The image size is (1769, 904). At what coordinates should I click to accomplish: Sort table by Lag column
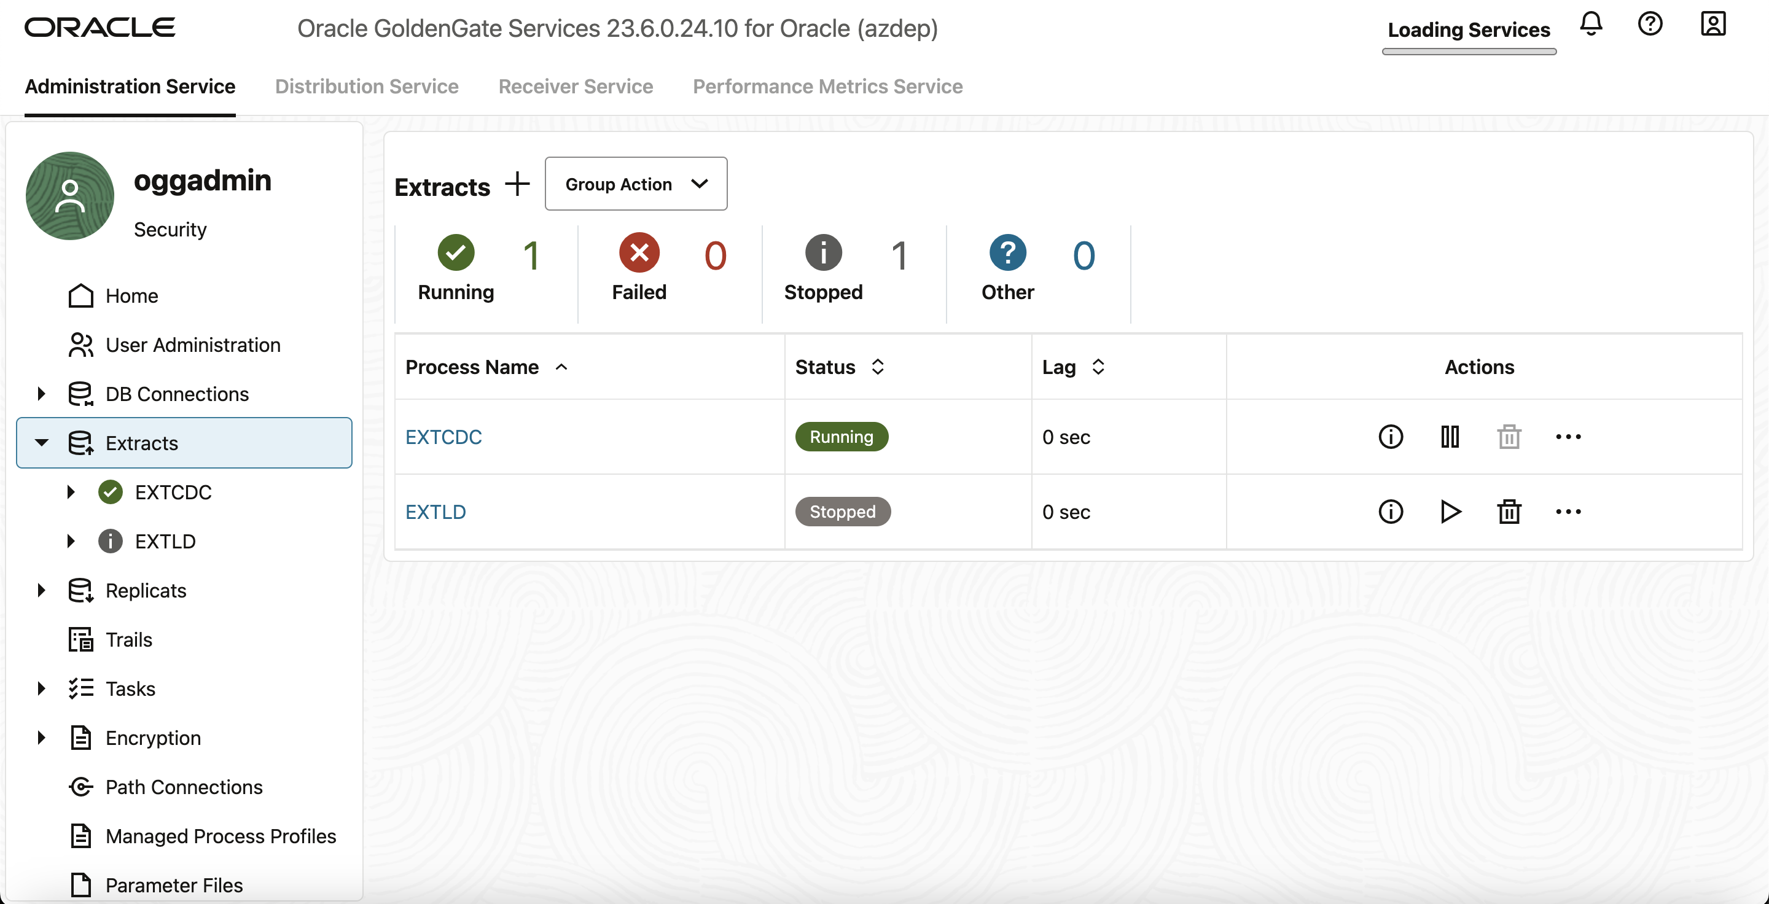pos(1099,367)
